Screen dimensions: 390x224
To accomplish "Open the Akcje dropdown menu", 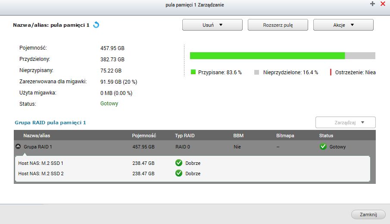I will tap(343, 25).
